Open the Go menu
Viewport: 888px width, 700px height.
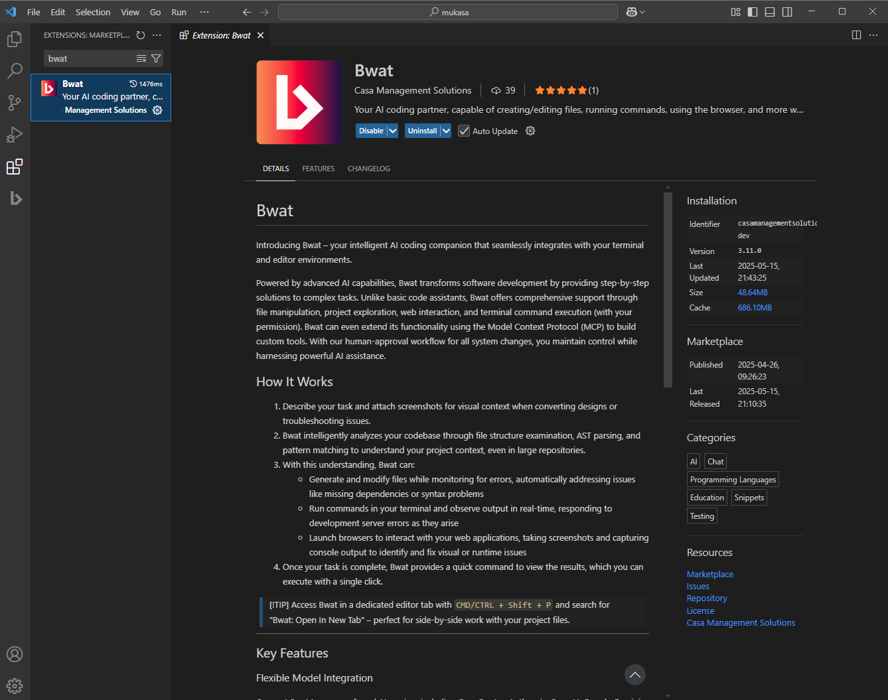pyautogui.click(x=155, y=12)
